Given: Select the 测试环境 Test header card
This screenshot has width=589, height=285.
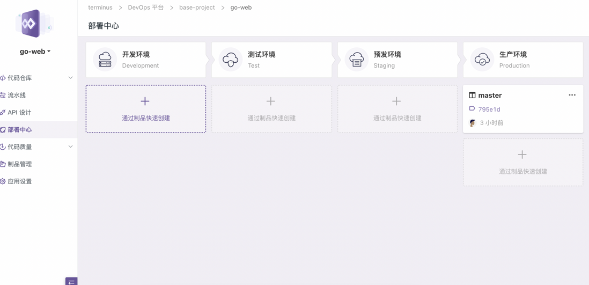Looking at the screenshot, I should [x=271, y=60].
